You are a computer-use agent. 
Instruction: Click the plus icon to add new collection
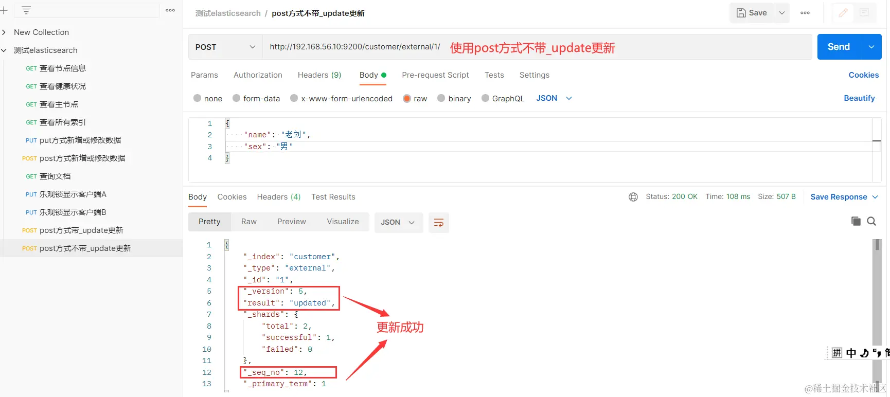[4, 10]
